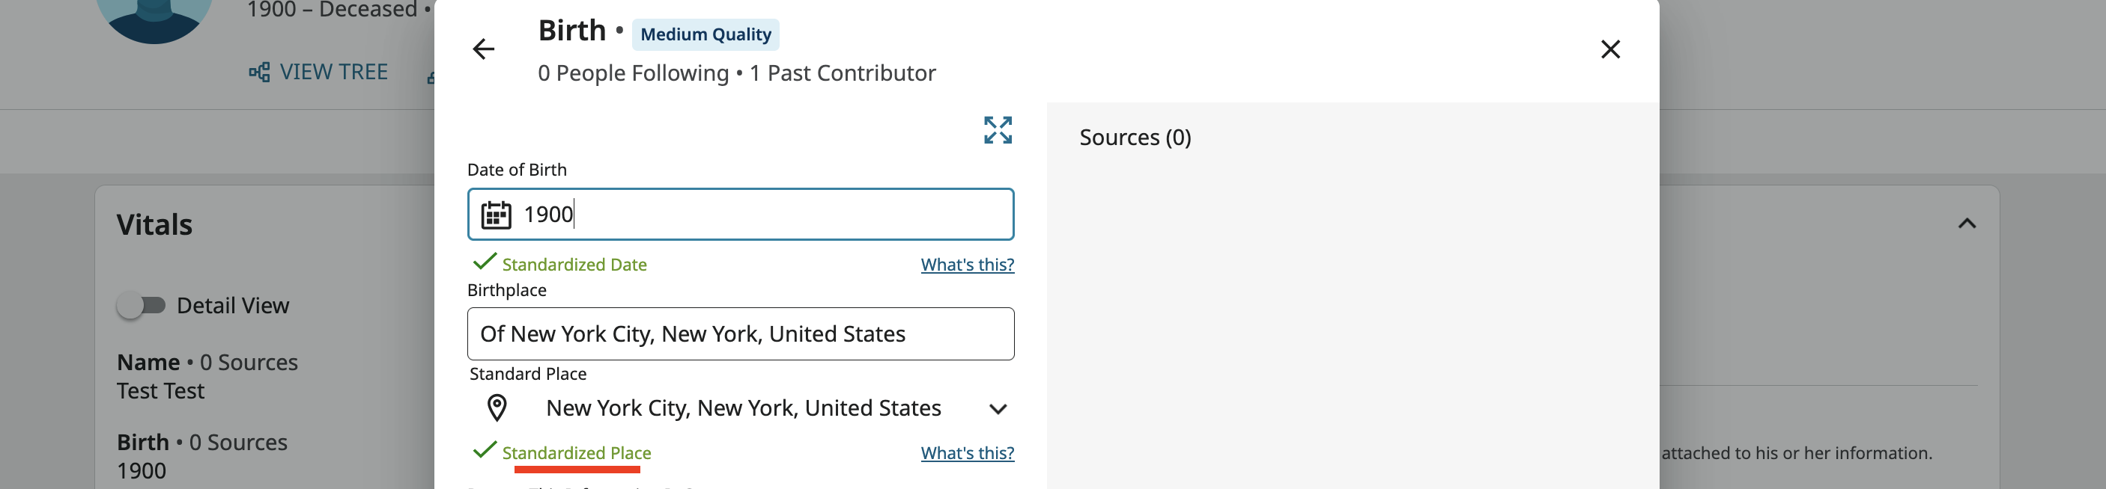Click the green checkmark beside Standardized Date
2106x489 pixels.
[x=485, y=262]
